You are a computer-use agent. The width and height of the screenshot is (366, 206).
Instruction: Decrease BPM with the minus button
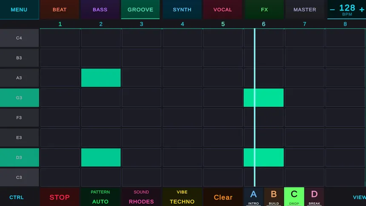tap(332, 10)
